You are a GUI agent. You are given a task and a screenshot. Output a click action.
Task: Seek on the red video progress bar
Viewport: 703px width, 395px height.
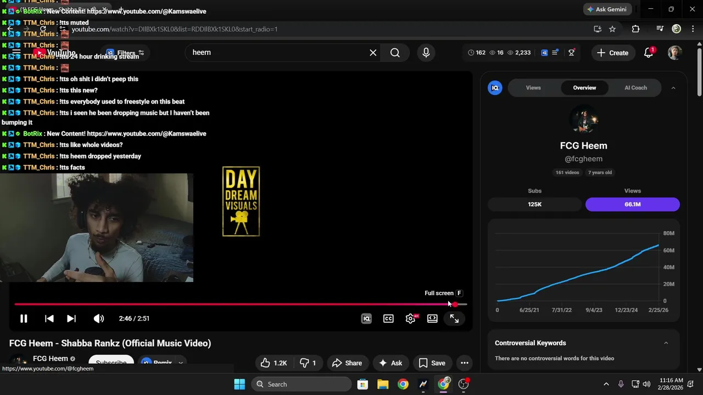click(241, 304)
